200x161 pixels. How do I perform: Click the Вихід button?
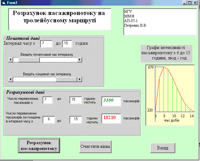click(163, 148)
